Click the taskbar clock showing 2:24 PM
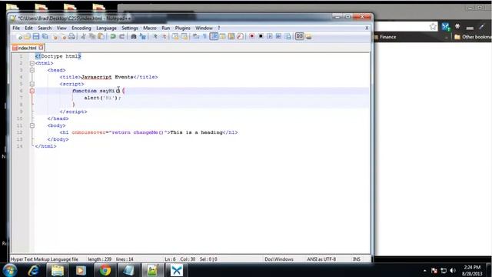Viewport: 492px width, 277px height. 472,270
